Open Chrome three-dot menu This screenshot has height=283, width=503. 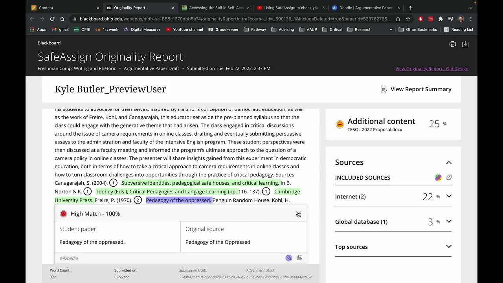pos(471,19)
